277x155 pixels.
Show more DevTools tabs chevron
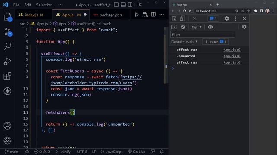point(195,19)
